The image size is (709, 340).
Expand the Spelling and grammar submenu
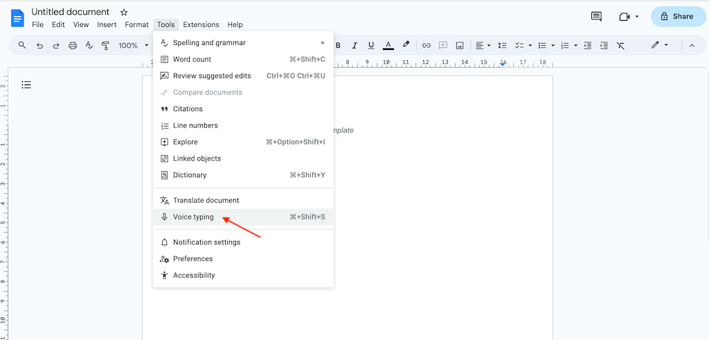click(243, 42)
